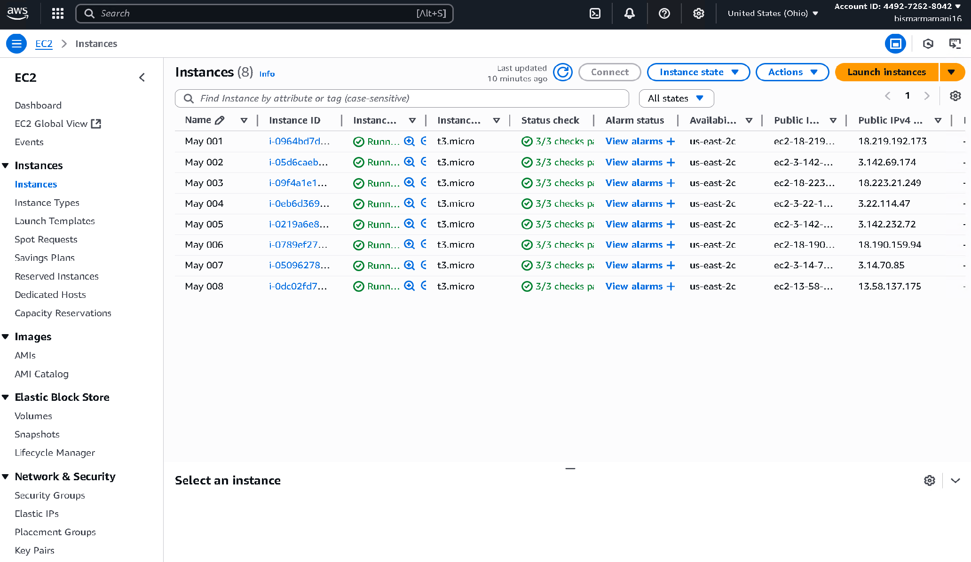Edit the Name column pencil icon

[220, 120]
